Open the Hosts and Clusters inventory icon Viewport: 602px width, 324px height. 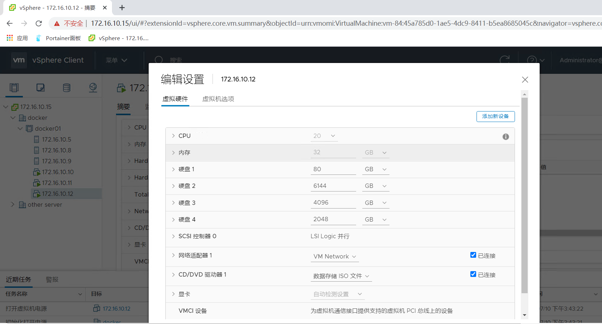(14, 88)
